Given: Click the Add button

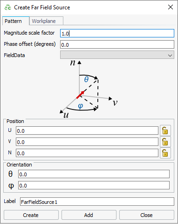Looking at the screenshot, I should 89,215.
